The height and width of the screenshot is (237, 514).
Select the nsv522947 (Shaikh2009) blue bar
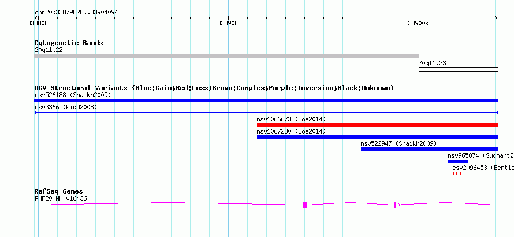pos(429,149)
